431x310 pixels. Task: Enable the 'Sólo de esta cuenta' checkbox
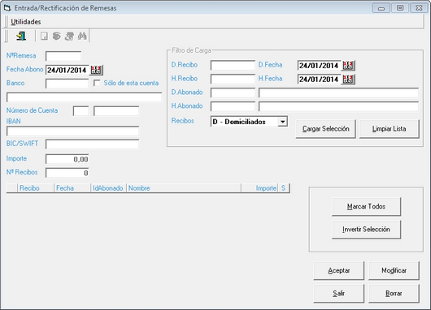pos(97,83)
